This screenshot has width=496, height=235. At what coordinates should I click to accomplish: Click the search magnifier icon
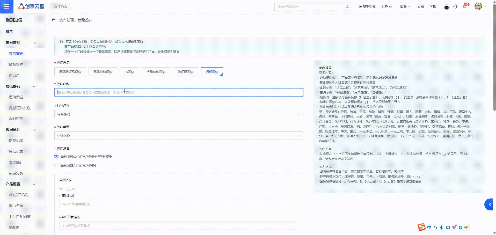[347, 7]
